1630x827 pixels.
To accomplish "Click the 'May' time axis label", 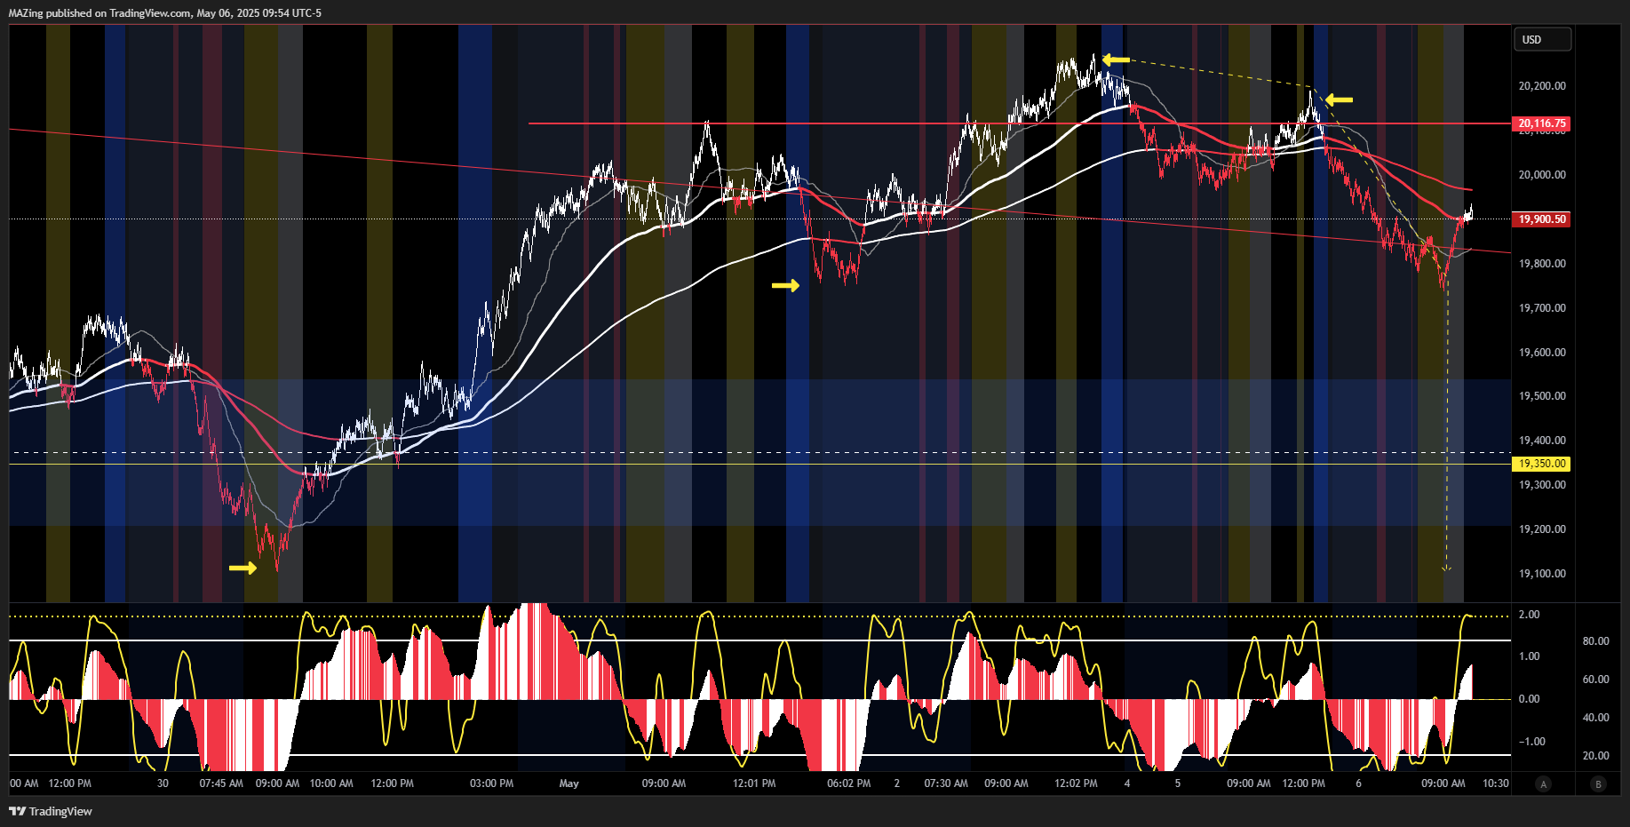I will 569,783.
